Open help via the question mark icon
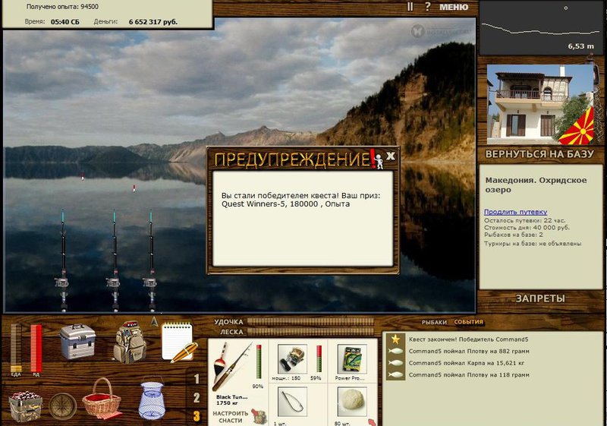This screenshot has height=426, width=607. (428, 7)
